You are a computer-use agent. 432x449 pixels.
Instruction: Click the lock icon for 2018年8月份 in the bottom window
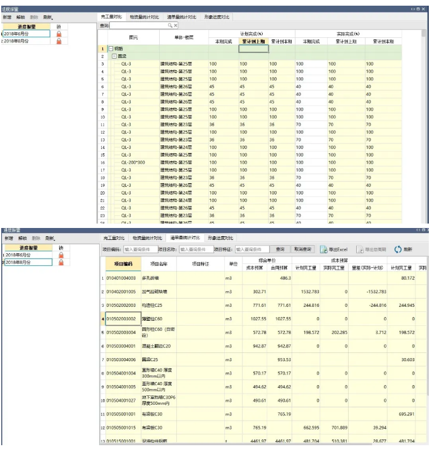(x=61, y=262)
